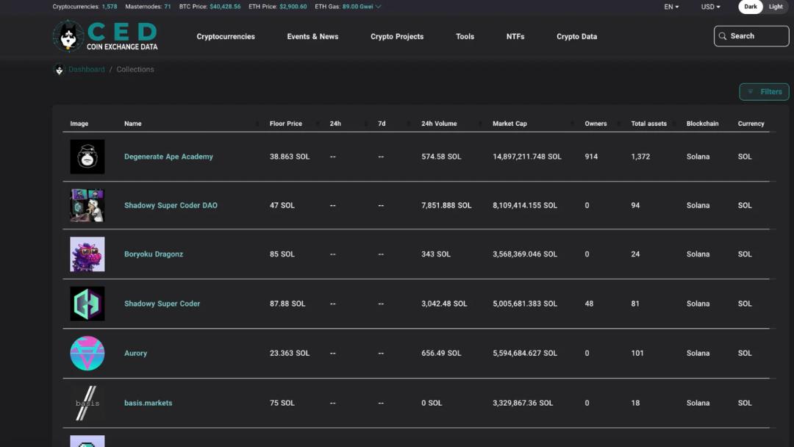The height and width of the screenshot is (447, 794).
Task: Click the floor price 87.88 SOL
Action: pos(287,304)
